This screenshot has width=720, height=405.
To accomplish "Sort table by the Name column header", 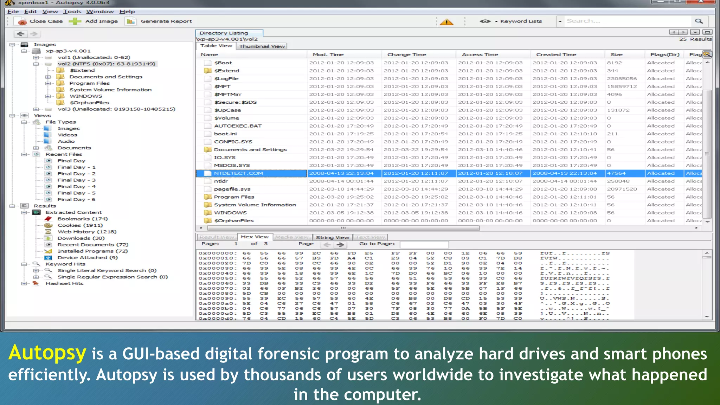I will point(251,54).
